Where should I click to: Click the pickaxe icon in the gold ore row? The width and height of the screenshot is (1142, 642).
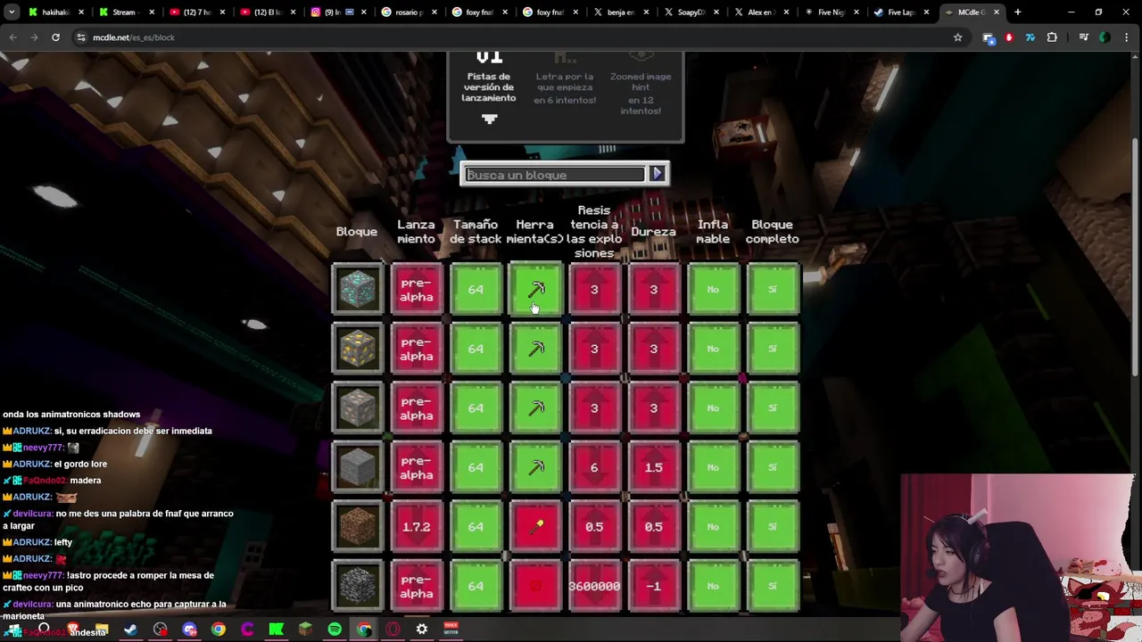(535, 349)
